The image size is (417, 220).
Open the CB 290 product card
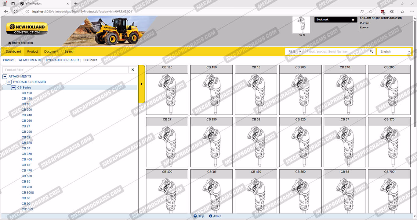tap(212, 142)
